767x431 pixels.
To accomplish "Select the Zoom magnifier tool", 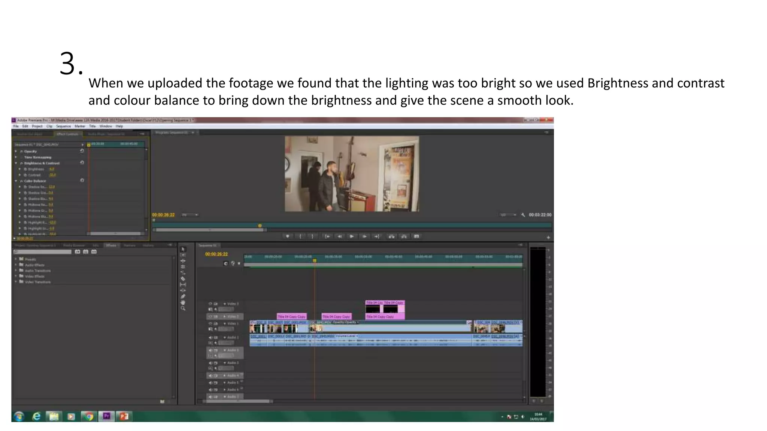I will click(x=183, y=308).
